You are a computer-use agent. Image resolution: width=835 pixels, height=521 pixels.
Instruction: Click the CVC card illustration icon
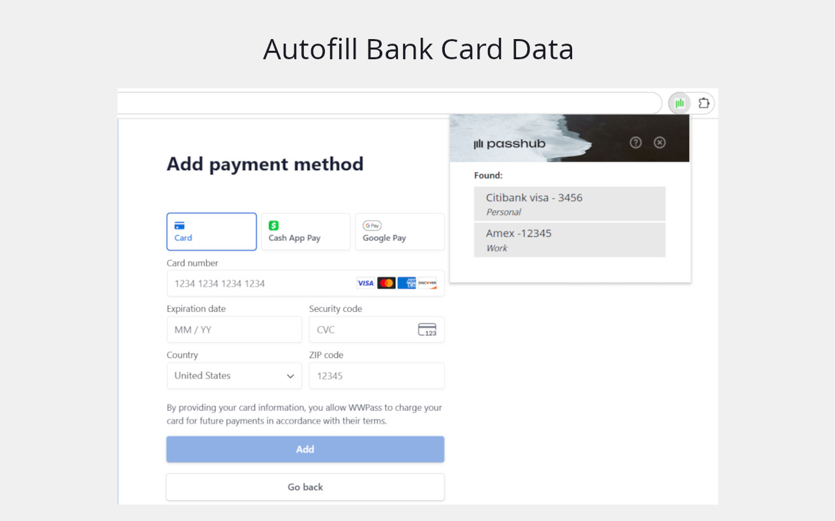429,329
